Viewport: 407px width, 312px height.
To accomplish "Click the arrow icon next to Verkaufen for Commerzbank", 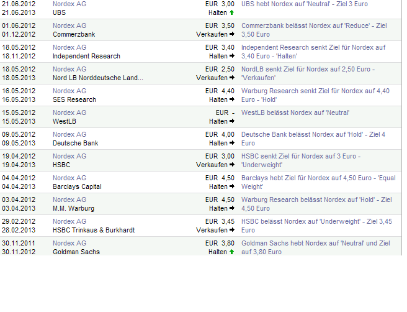I will pyautogui.click(x=232, y=34).
